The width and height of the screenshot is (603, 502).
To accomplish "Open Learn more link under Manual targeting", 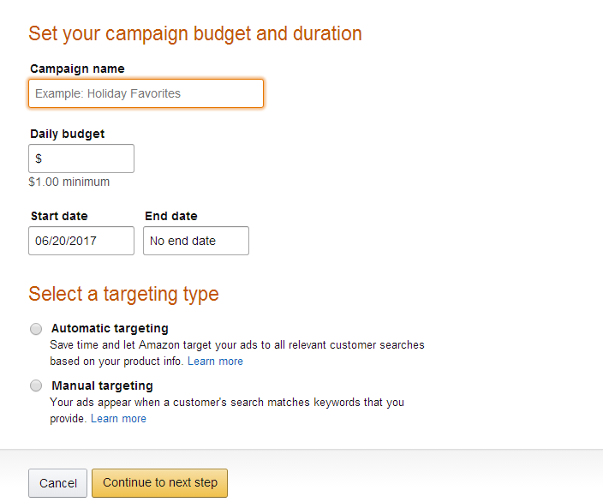I will [x=118, y=419].
